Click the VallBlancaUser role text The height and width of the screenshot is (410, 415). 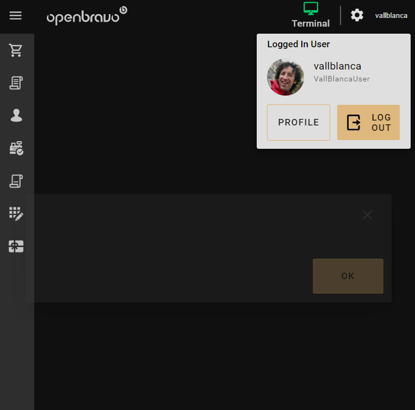click(342, 79)
